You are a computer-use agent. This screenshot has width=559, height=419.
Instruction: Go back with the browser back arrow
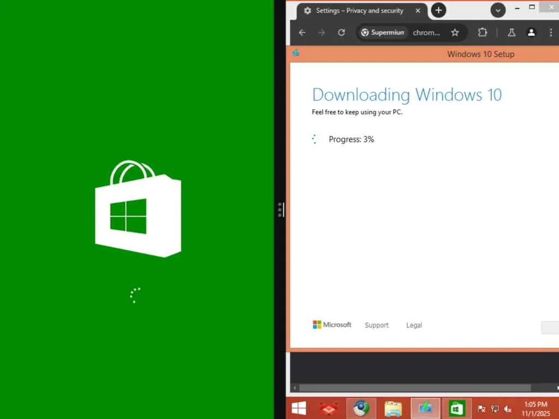tap(302, 32)
